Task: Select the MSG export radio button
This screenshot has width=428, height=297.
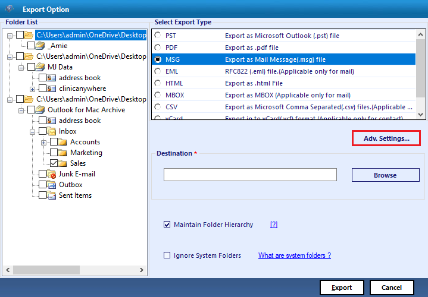Action: (158, 59)
